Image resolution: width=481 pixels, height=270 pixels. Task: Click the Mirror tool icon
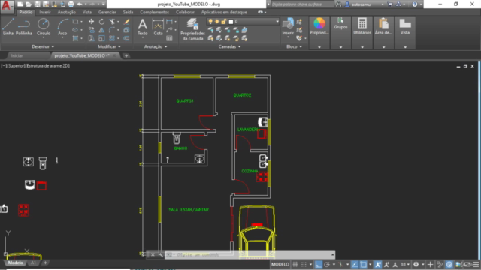101,30
